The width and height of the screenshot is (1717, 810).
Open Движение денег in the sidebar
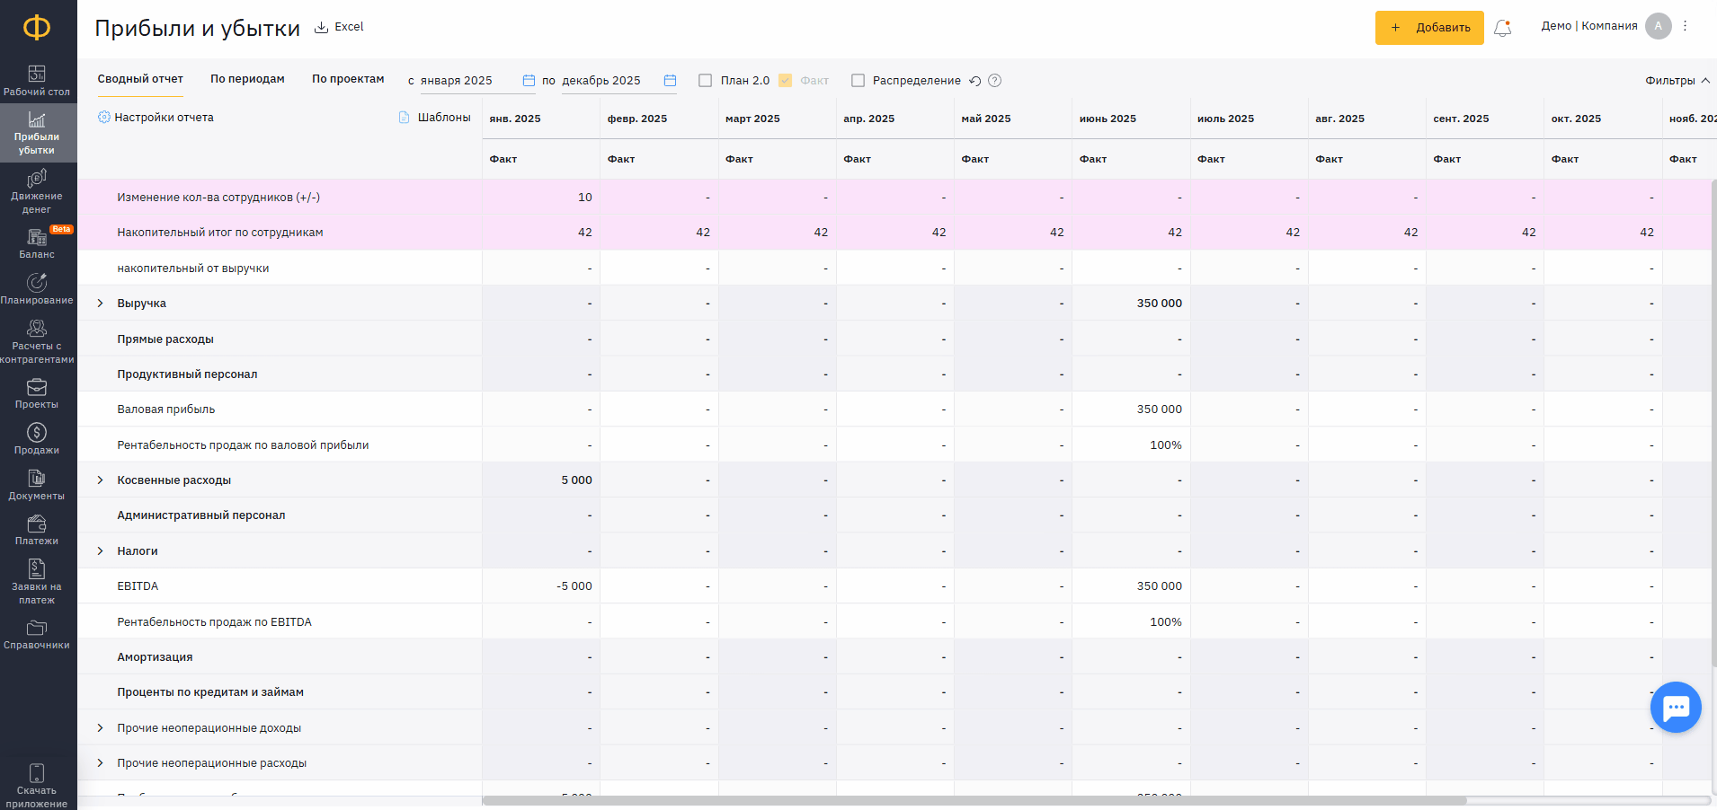(37, 192)
